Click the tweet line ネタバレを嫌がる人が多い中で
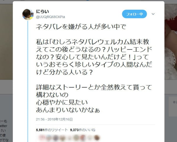The width and height of the screenshot is (177, 142). [81, 27]
